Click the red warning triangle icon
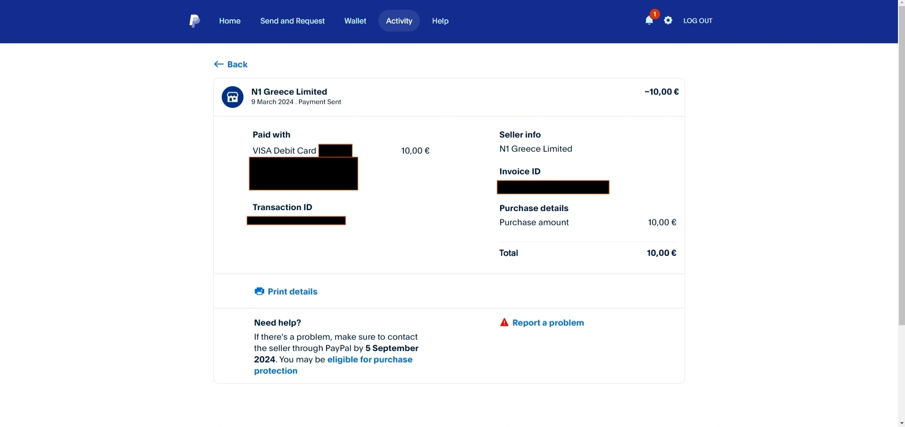This screenshot has height=427, width=905. click(x=504, y=322)
